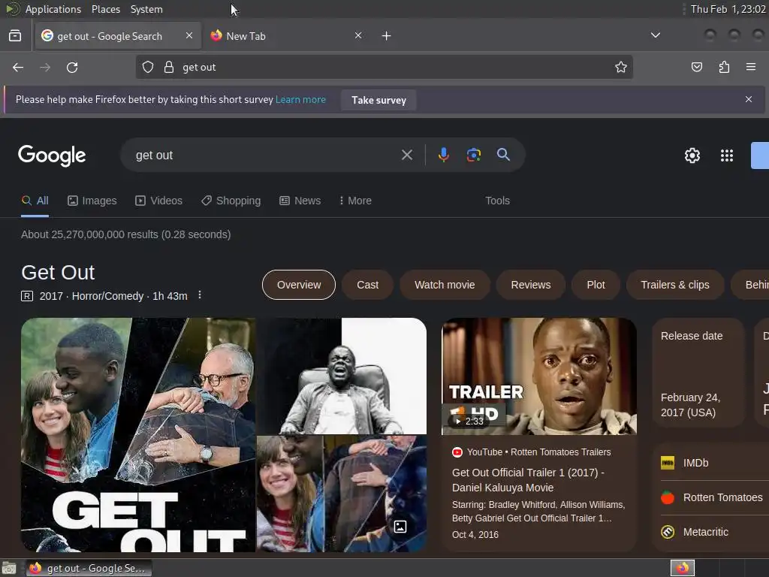Open the Images results tab

coord(92,201)
